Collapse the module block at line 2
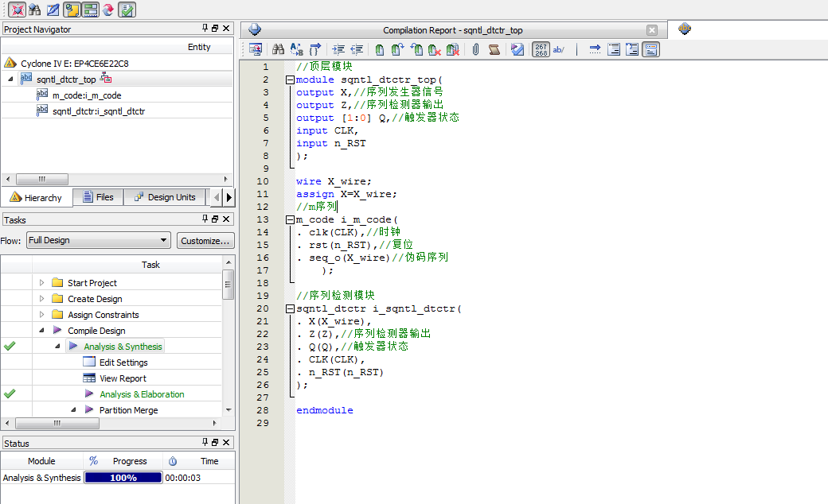Screen dimensions: 828x504 coord(290,79)
